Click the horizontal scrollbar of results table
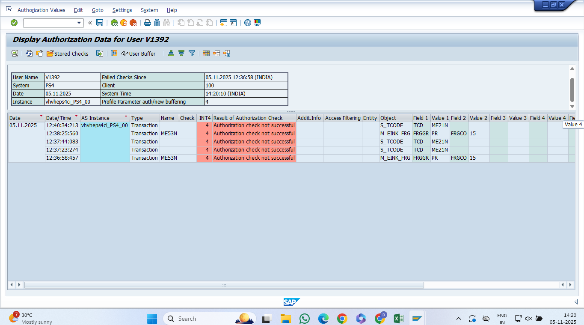Image resolution: width=584 pixels, height=325 pixels. (x=224, y=285)
